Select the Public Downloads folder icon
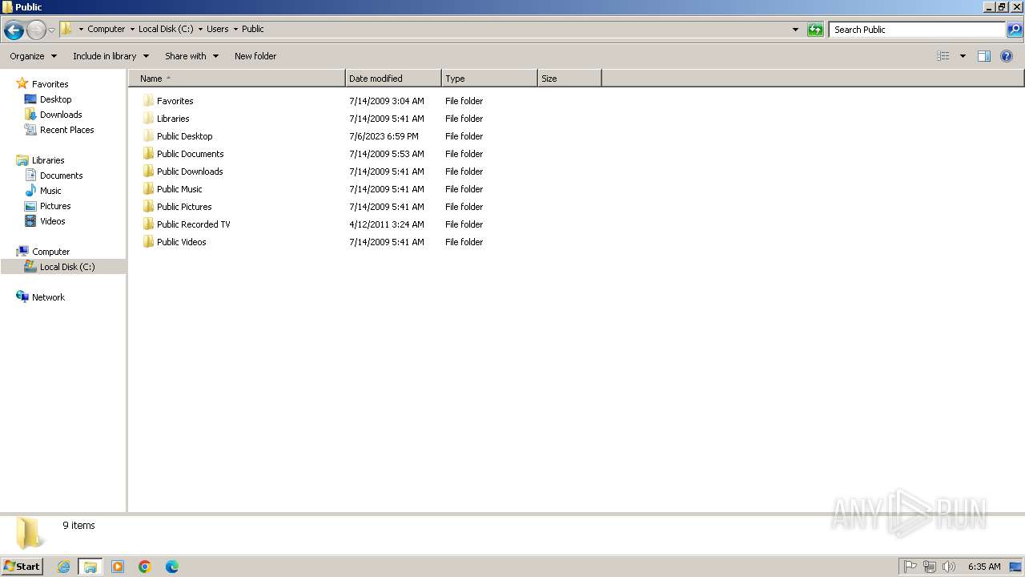Viewport: 1025px width, 577px height. pyautogui.click(x=148, y=171)
